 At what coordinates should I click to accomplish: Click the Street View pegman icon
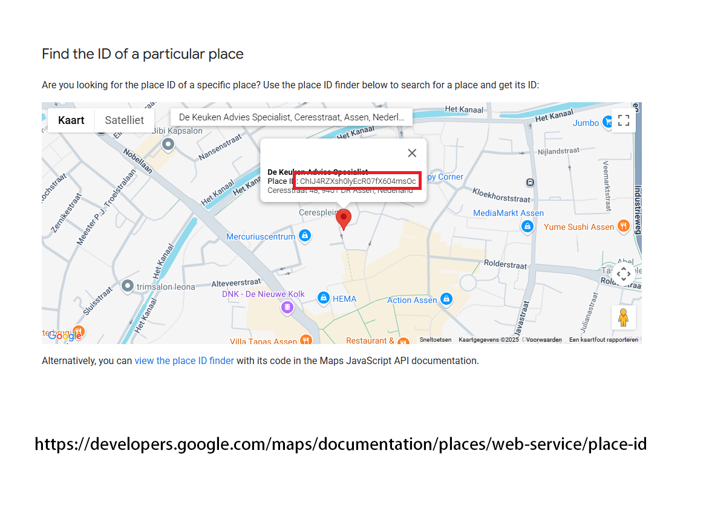click(x=624, y=317)
